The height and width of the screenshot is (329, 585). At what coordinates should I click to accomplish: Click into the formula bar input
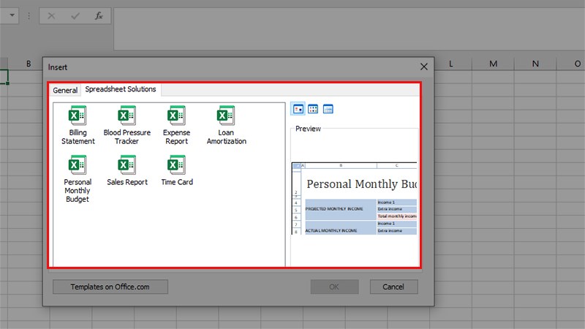coord(350,29)
